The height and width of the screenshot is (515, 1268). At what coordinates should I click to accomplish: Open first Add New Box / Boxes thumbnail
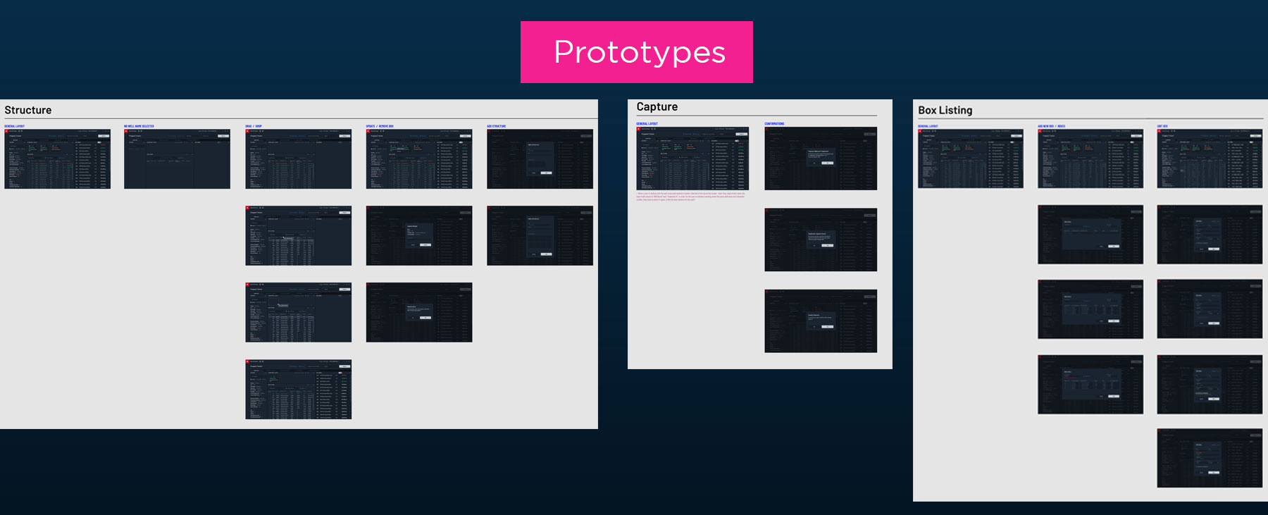click(1090, 159)
